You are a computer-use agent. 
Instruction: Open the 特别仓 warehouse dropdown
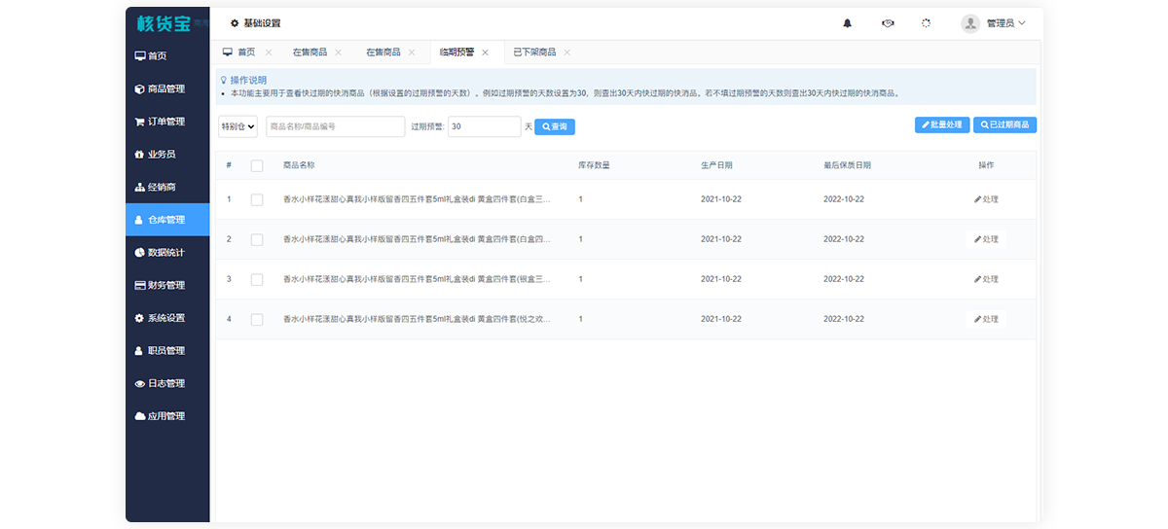[237, 126]
